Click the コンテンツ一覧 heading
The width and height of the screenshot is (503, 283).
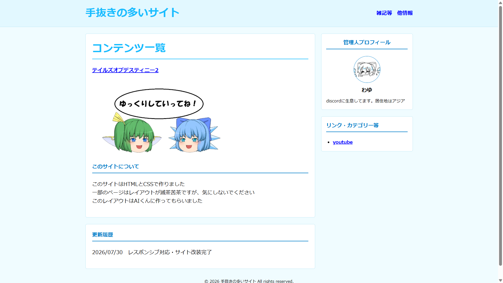pyautogui.click(x=129, y=48)
